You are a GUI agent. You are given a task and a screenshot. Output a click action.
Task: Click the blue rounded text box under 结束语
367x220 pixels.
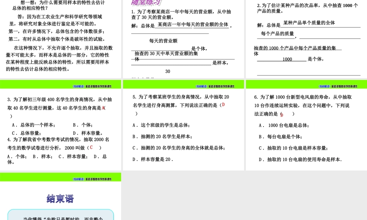click(x=61, y=215)
